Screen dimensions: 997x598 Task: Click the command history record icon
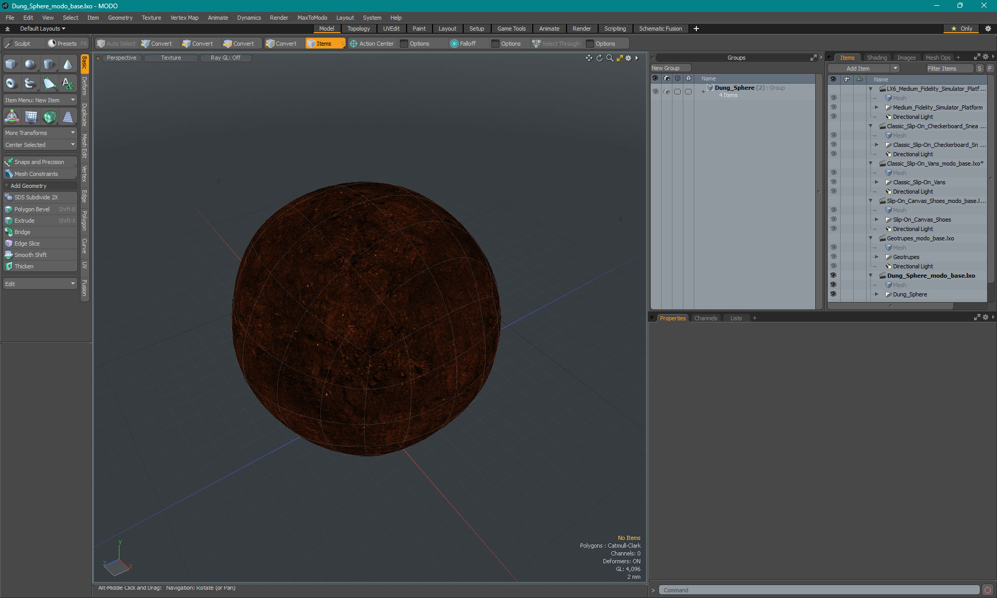click(x=988, y=590)
